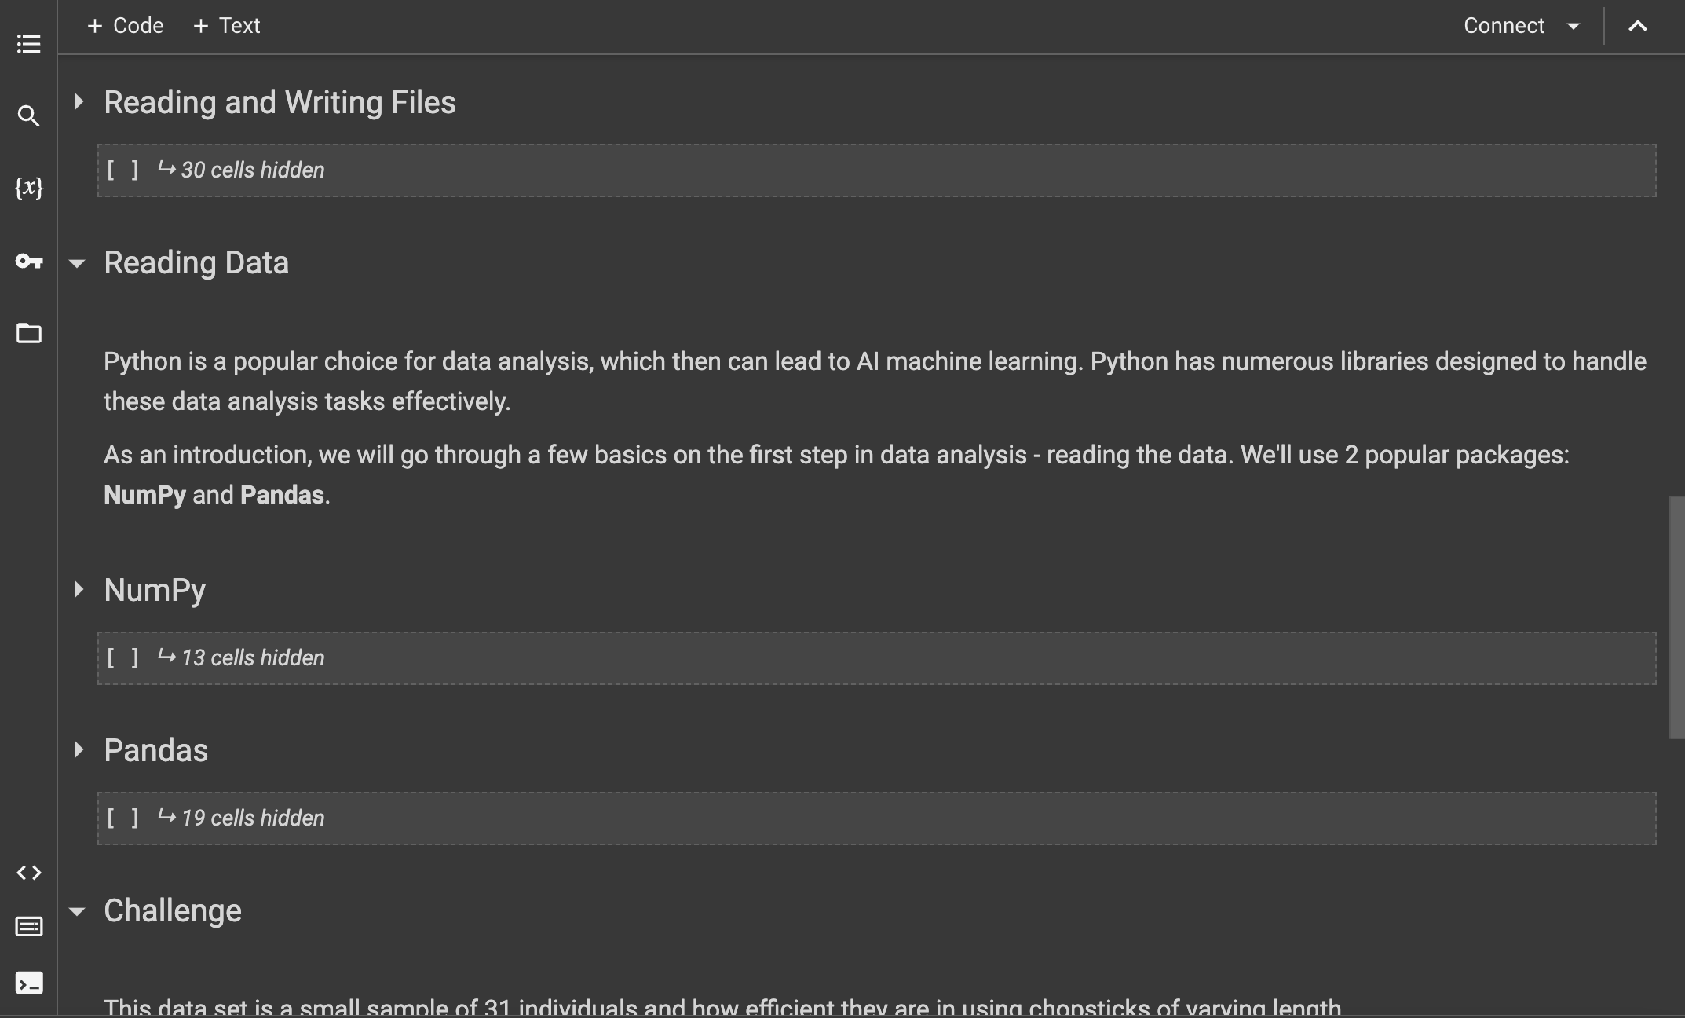Click the Connect runtime button
1685x1018 pixels.
point(1504,26)
